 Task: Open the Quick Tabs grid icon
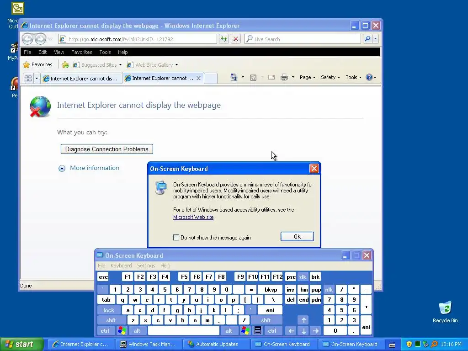coord(28,79)
